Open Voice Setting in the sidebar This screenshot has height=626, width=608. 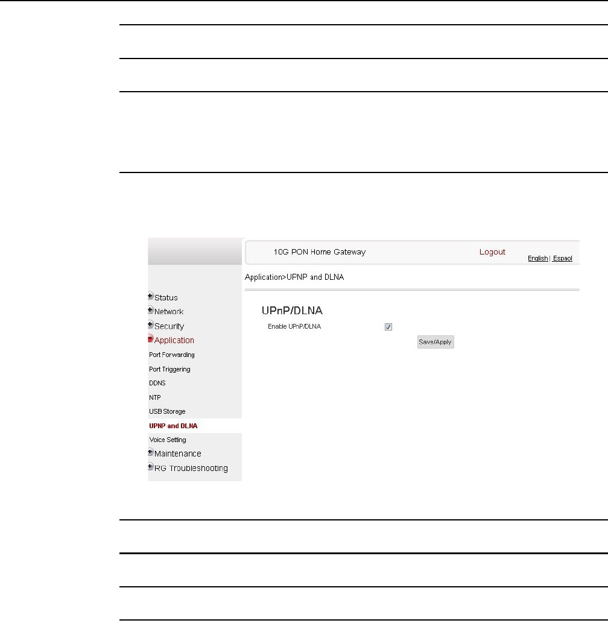pos(168,440)
